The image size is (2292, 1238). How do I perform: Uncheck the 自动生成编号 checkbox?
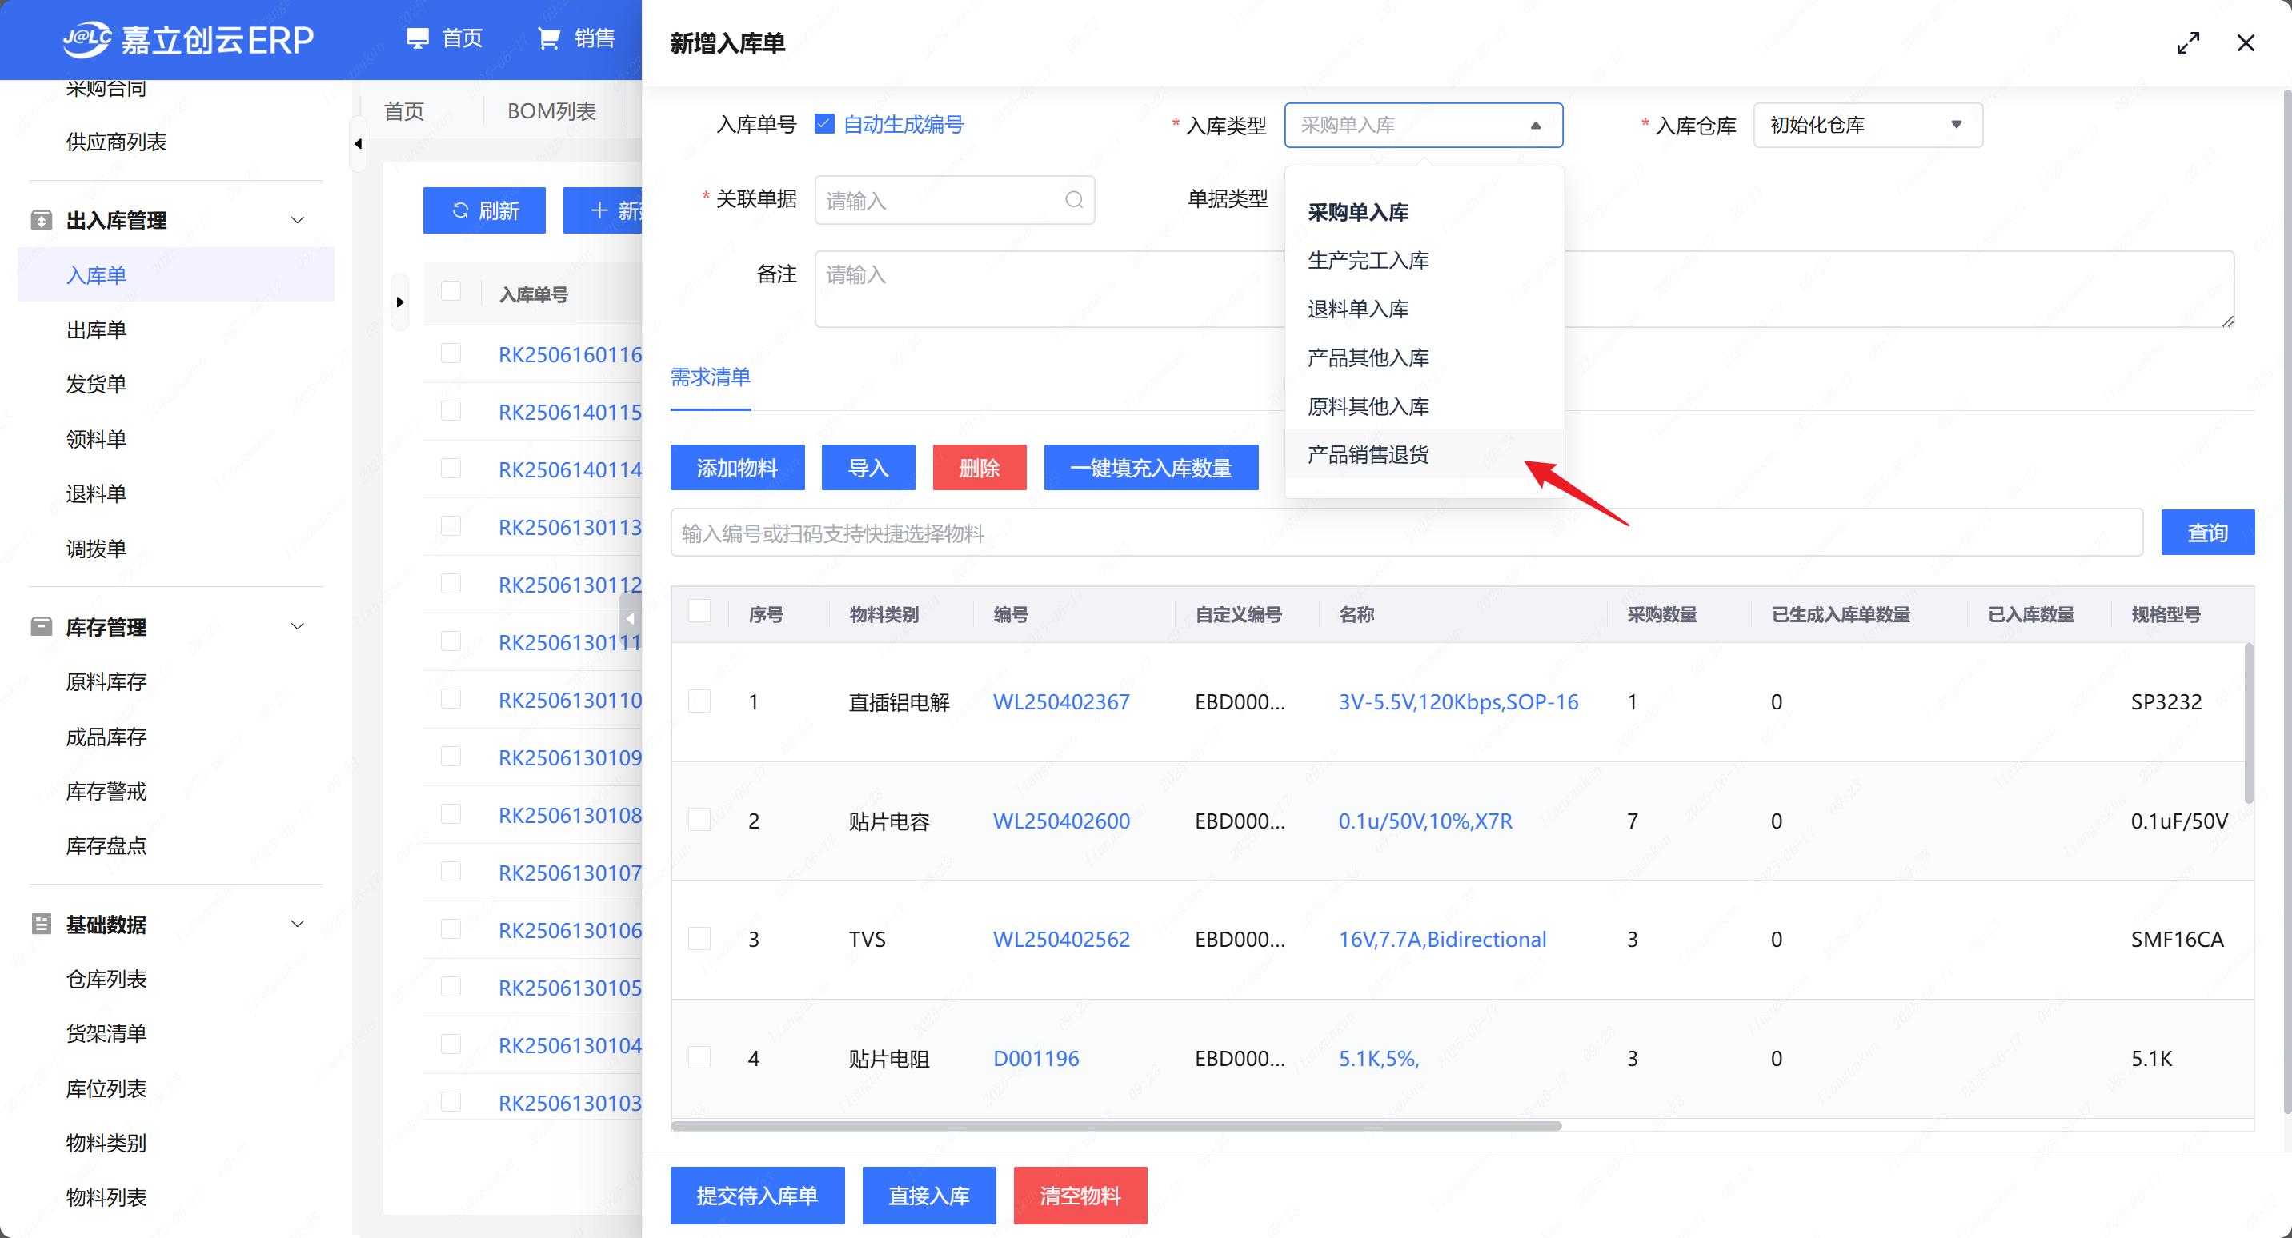(824, 125)
